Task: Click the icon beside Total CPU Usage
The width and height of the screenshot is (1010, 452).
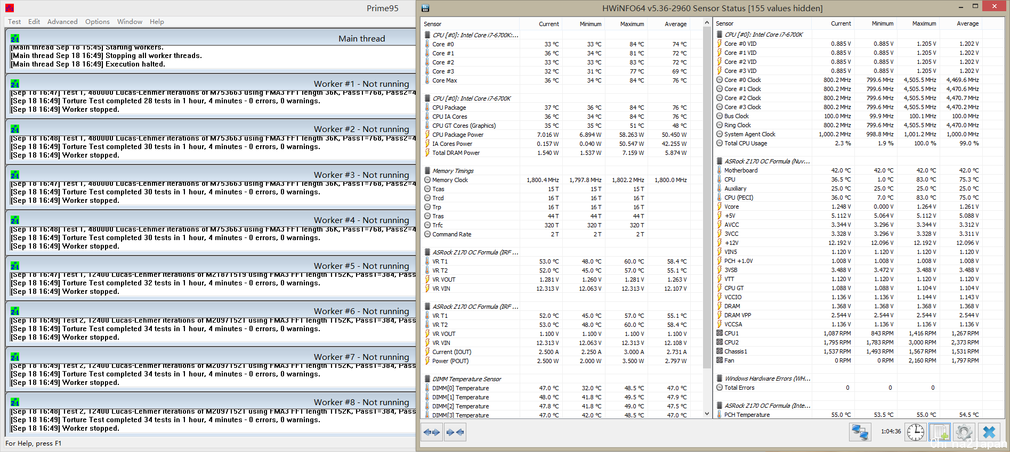Action: point(720,143)
